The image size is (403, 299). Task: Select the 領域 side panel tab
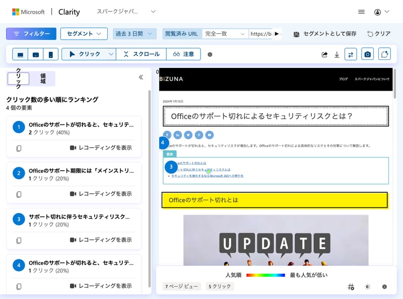[x=43, y=79]
